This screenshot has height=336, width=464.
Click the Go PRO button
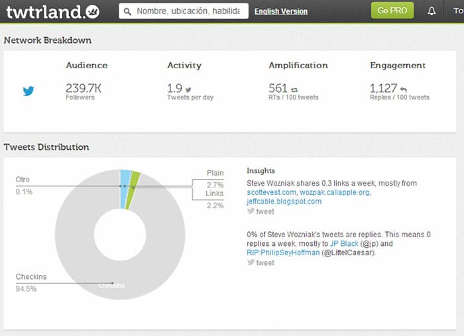click(392, 11)
